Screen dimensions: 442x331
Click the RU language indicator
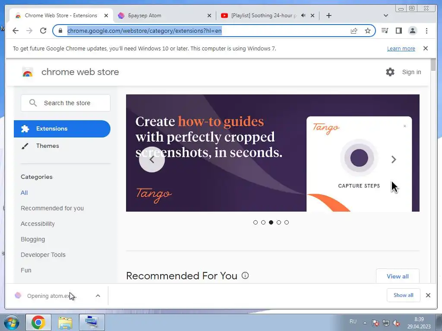click(353, 322)
